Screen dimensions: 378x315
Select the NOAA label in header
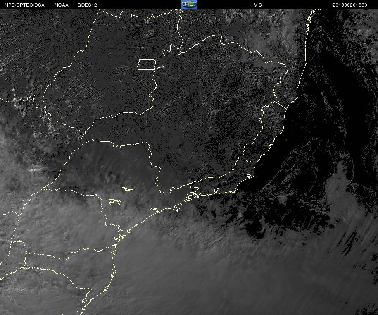(x=61, y=5)
